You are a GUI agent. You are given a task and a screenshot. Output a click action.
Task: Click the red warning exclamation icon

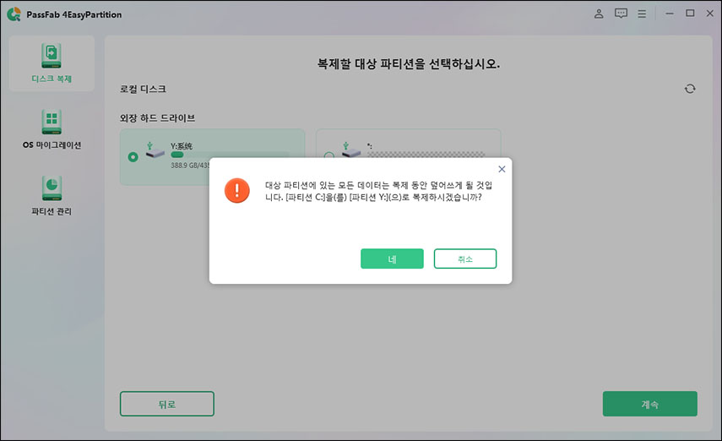pyautogui.click(x=237, y=190)
